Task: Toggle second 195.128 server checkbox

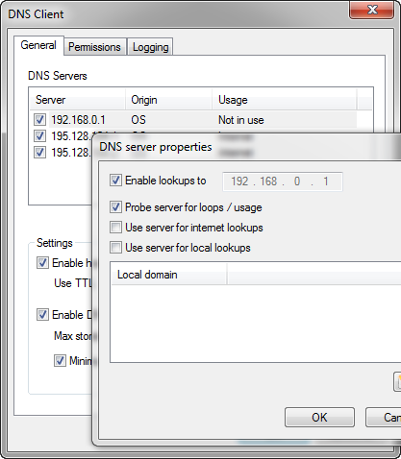Action: pyautogui.click(x=39, y=136)
